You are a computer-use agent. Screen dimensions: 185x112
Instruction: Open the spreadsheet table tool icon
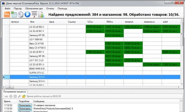(x=14, y=14)
